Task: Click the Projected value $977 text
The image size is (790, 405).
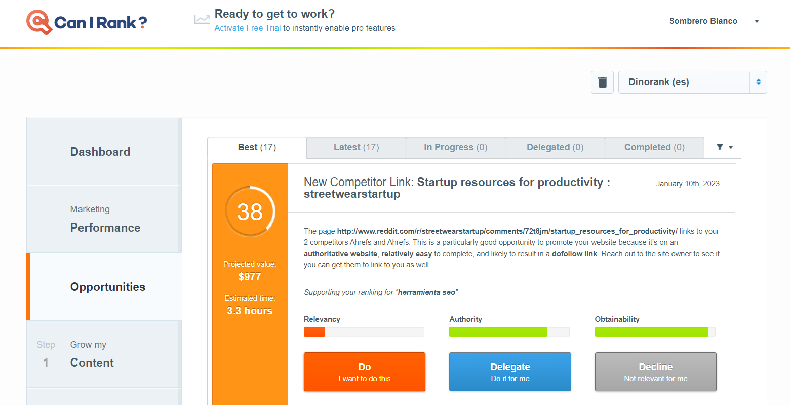Action: 250,271
